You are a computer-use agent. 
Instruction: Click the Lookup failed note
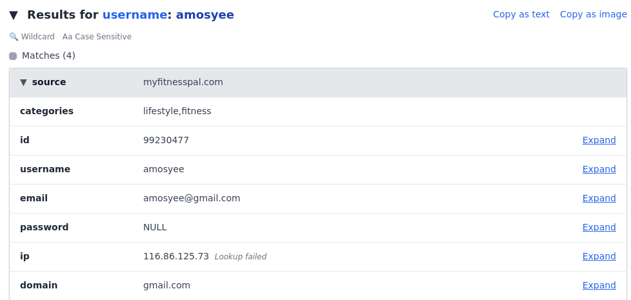[240, 257]
